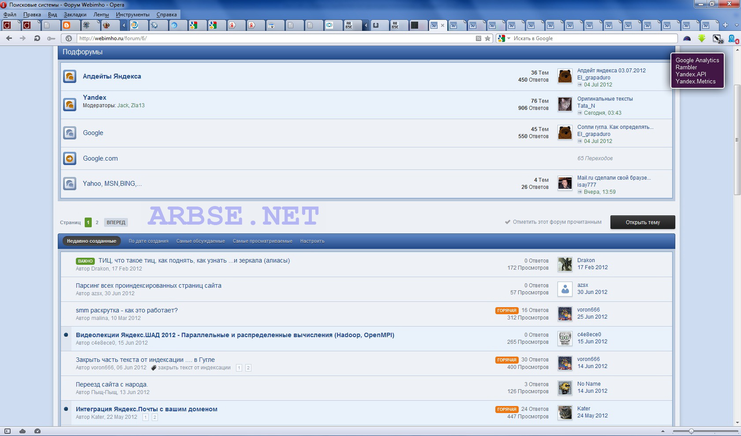Image resolution: width=741 pixels, height=436 pixels.
Task: Click the Yahoo, MSN,BING forum icon
Action: coord(70,184)
